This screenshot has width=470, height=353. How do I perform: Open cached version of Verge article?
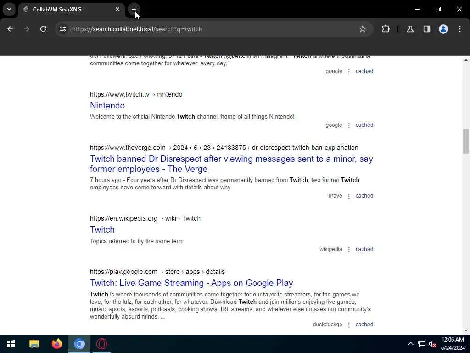click(364, 196)
